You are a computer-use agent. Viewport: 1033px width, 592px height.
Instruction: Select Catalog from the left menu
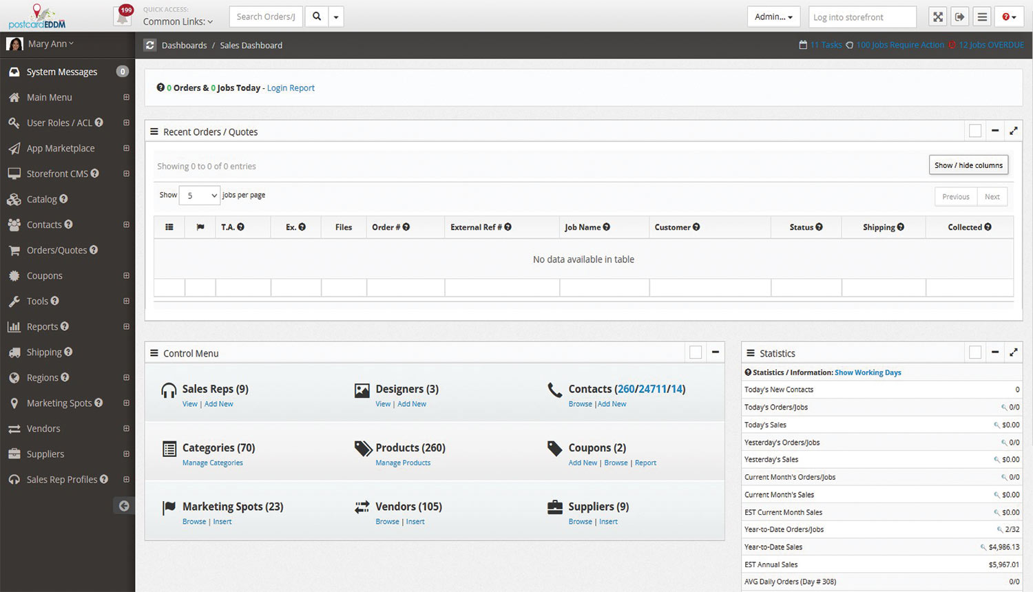pos(40,199)
